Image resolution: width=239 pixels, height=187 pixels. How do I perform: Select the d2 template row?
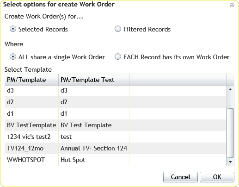coord(116,102)
